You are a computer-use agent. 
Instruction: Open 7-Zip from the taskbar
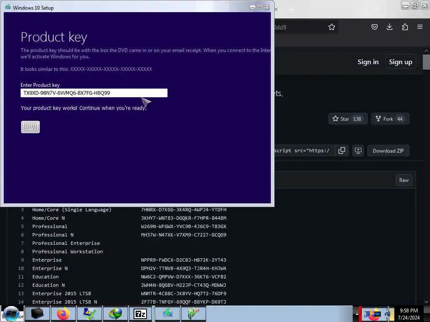pos(140,314)
